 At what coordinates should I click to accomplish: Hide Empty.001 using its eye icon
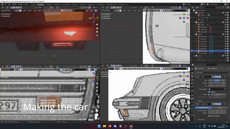pos(225,27)
